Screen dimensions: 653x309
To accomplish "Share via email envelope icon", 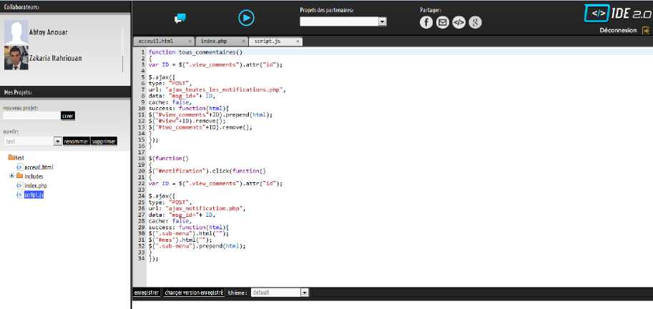I will coord(442,22).
